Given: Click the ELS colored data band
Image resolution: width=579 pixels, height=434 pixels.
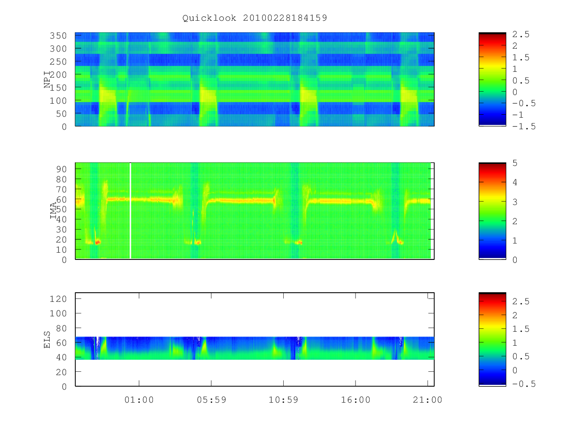Looking at the screenshot, I should click(255, 348).
